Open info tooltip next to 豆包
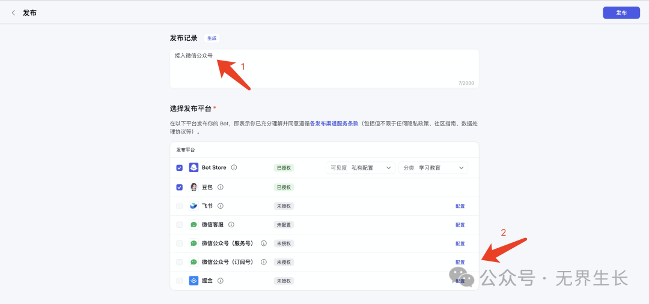Screen dimensions: 649x304 [x=221, y=187]
